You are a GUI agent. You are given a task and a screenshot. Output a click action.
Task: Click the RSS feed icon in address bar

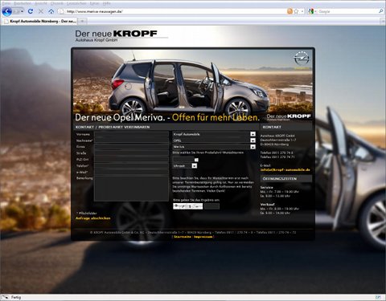tap(289, 11)
